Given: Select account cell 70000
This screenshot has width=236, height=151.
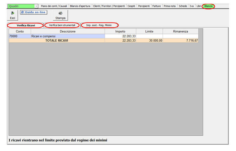Looking at the screenshot, I should click(x=20, y=36).
